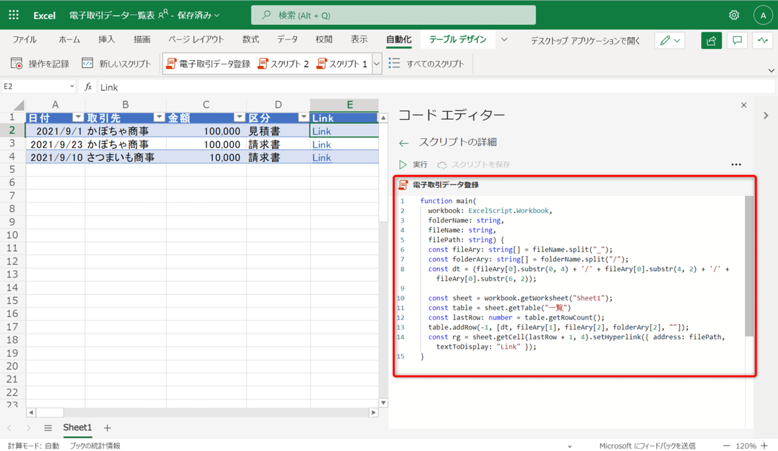Switch to the 挿入 tab
778x451 pixels.
click(x=106, y=39)
